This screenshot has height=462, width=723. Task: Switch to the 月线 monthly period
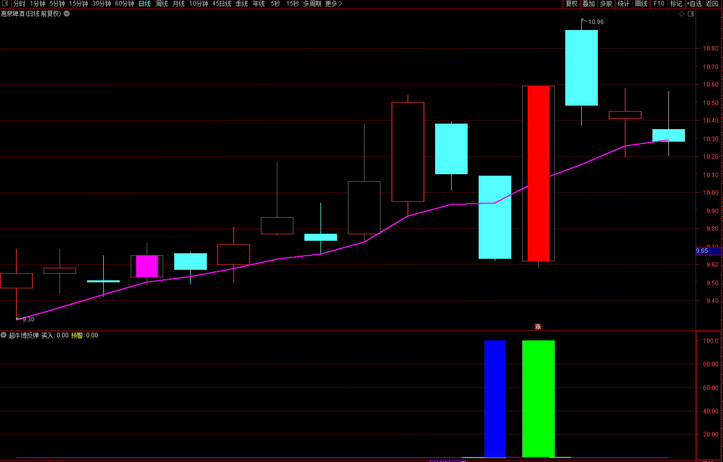(x=179, y=4)
